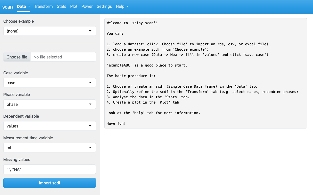Expand the Help dropdown menu

coord(122,7)
